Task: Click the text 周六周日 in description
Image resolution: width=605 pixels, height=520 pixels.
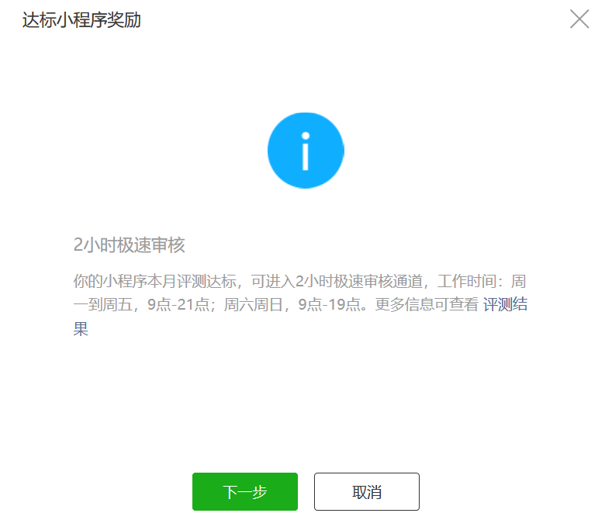Action: pyautogui.click(x=254, y=304)
